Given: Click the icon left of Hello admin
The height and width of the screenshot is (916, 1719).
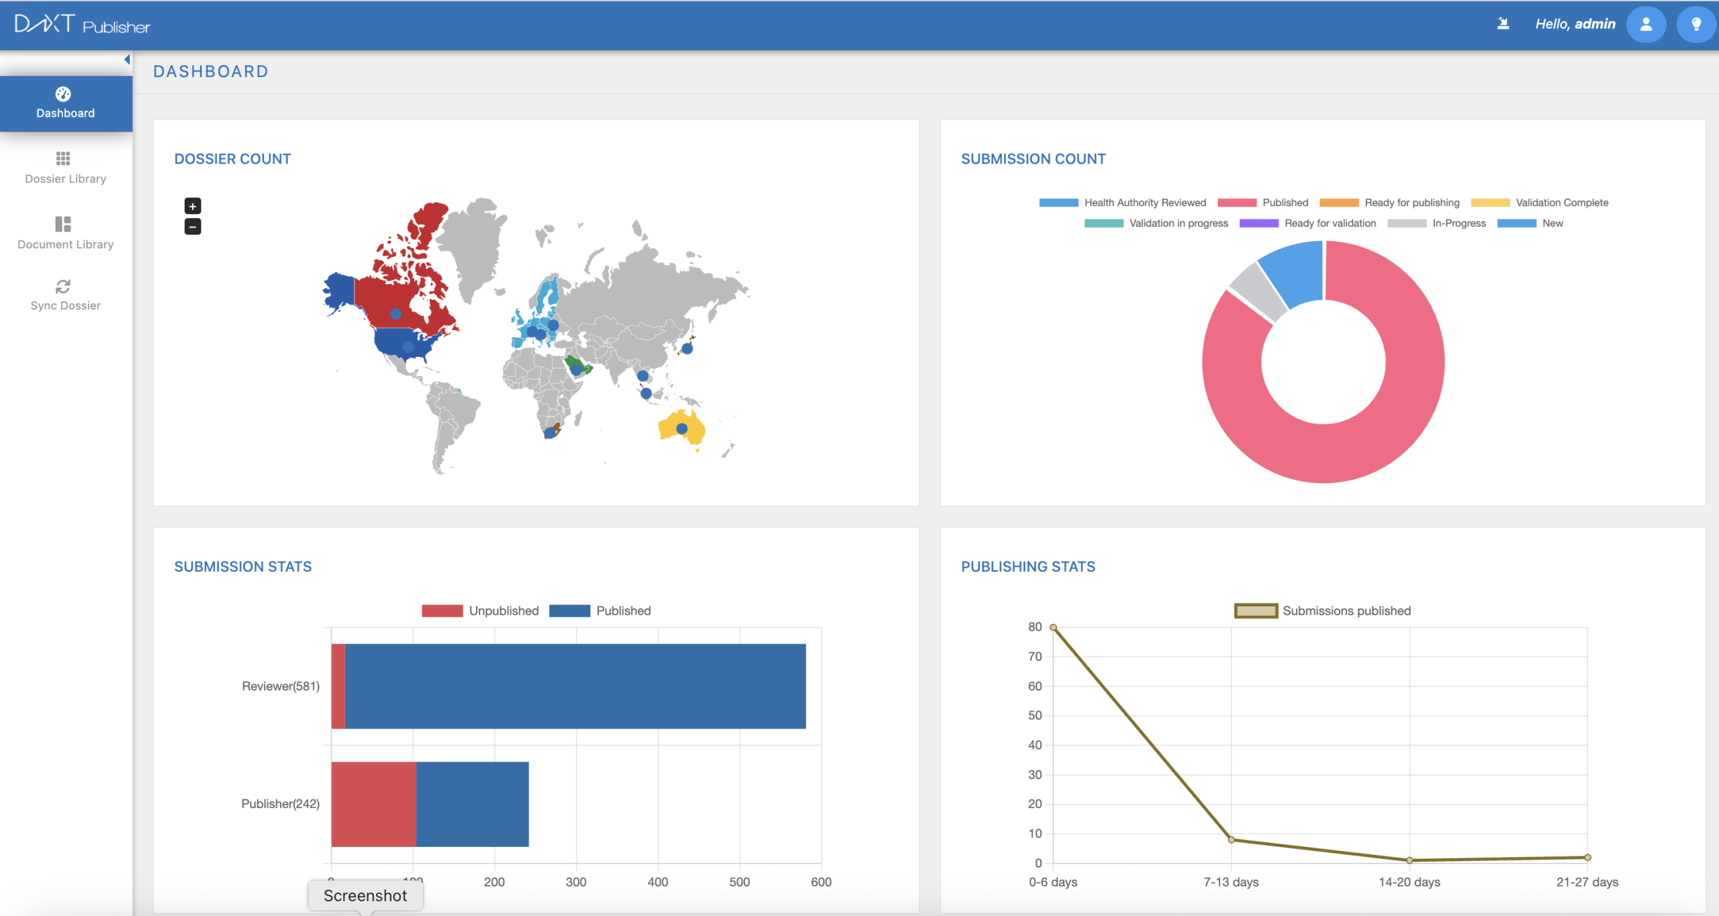Looking at the screenshot, I should (1503, 24).
